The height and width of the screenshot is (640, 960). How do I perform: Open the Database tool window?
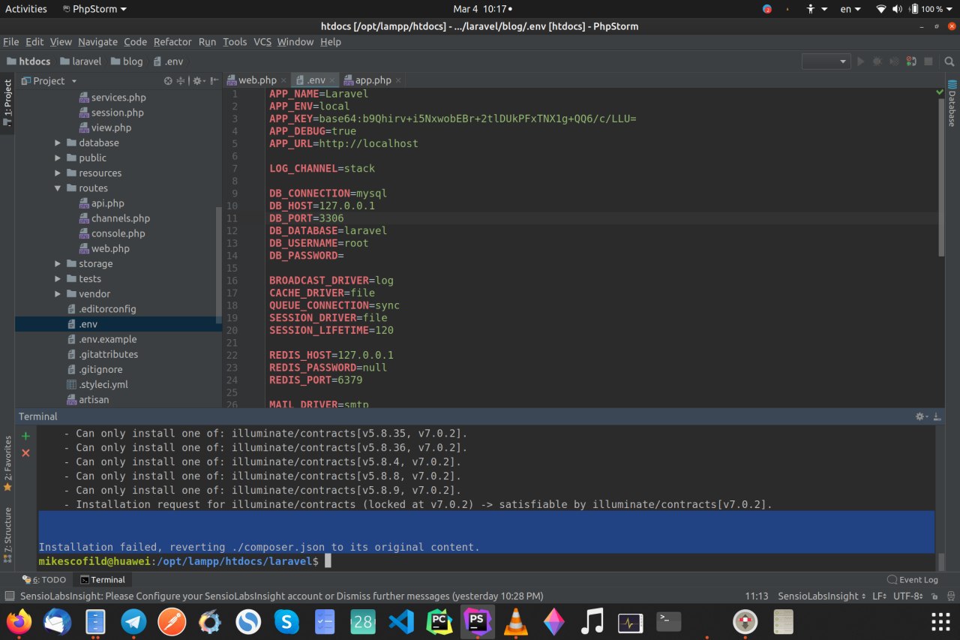(x=952, y=103)
